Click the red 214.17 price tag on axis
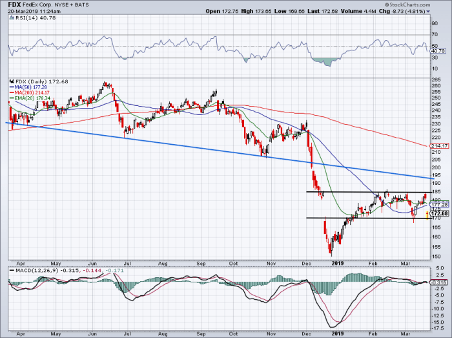The height and width of the screenshot is (338, 452). (440, 146)
